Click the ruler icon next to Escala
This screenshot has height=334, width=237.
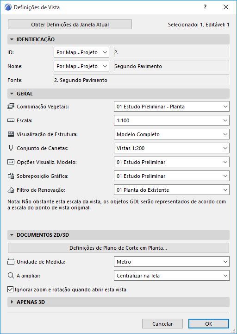pyautogui.click(x=11, y=120)
